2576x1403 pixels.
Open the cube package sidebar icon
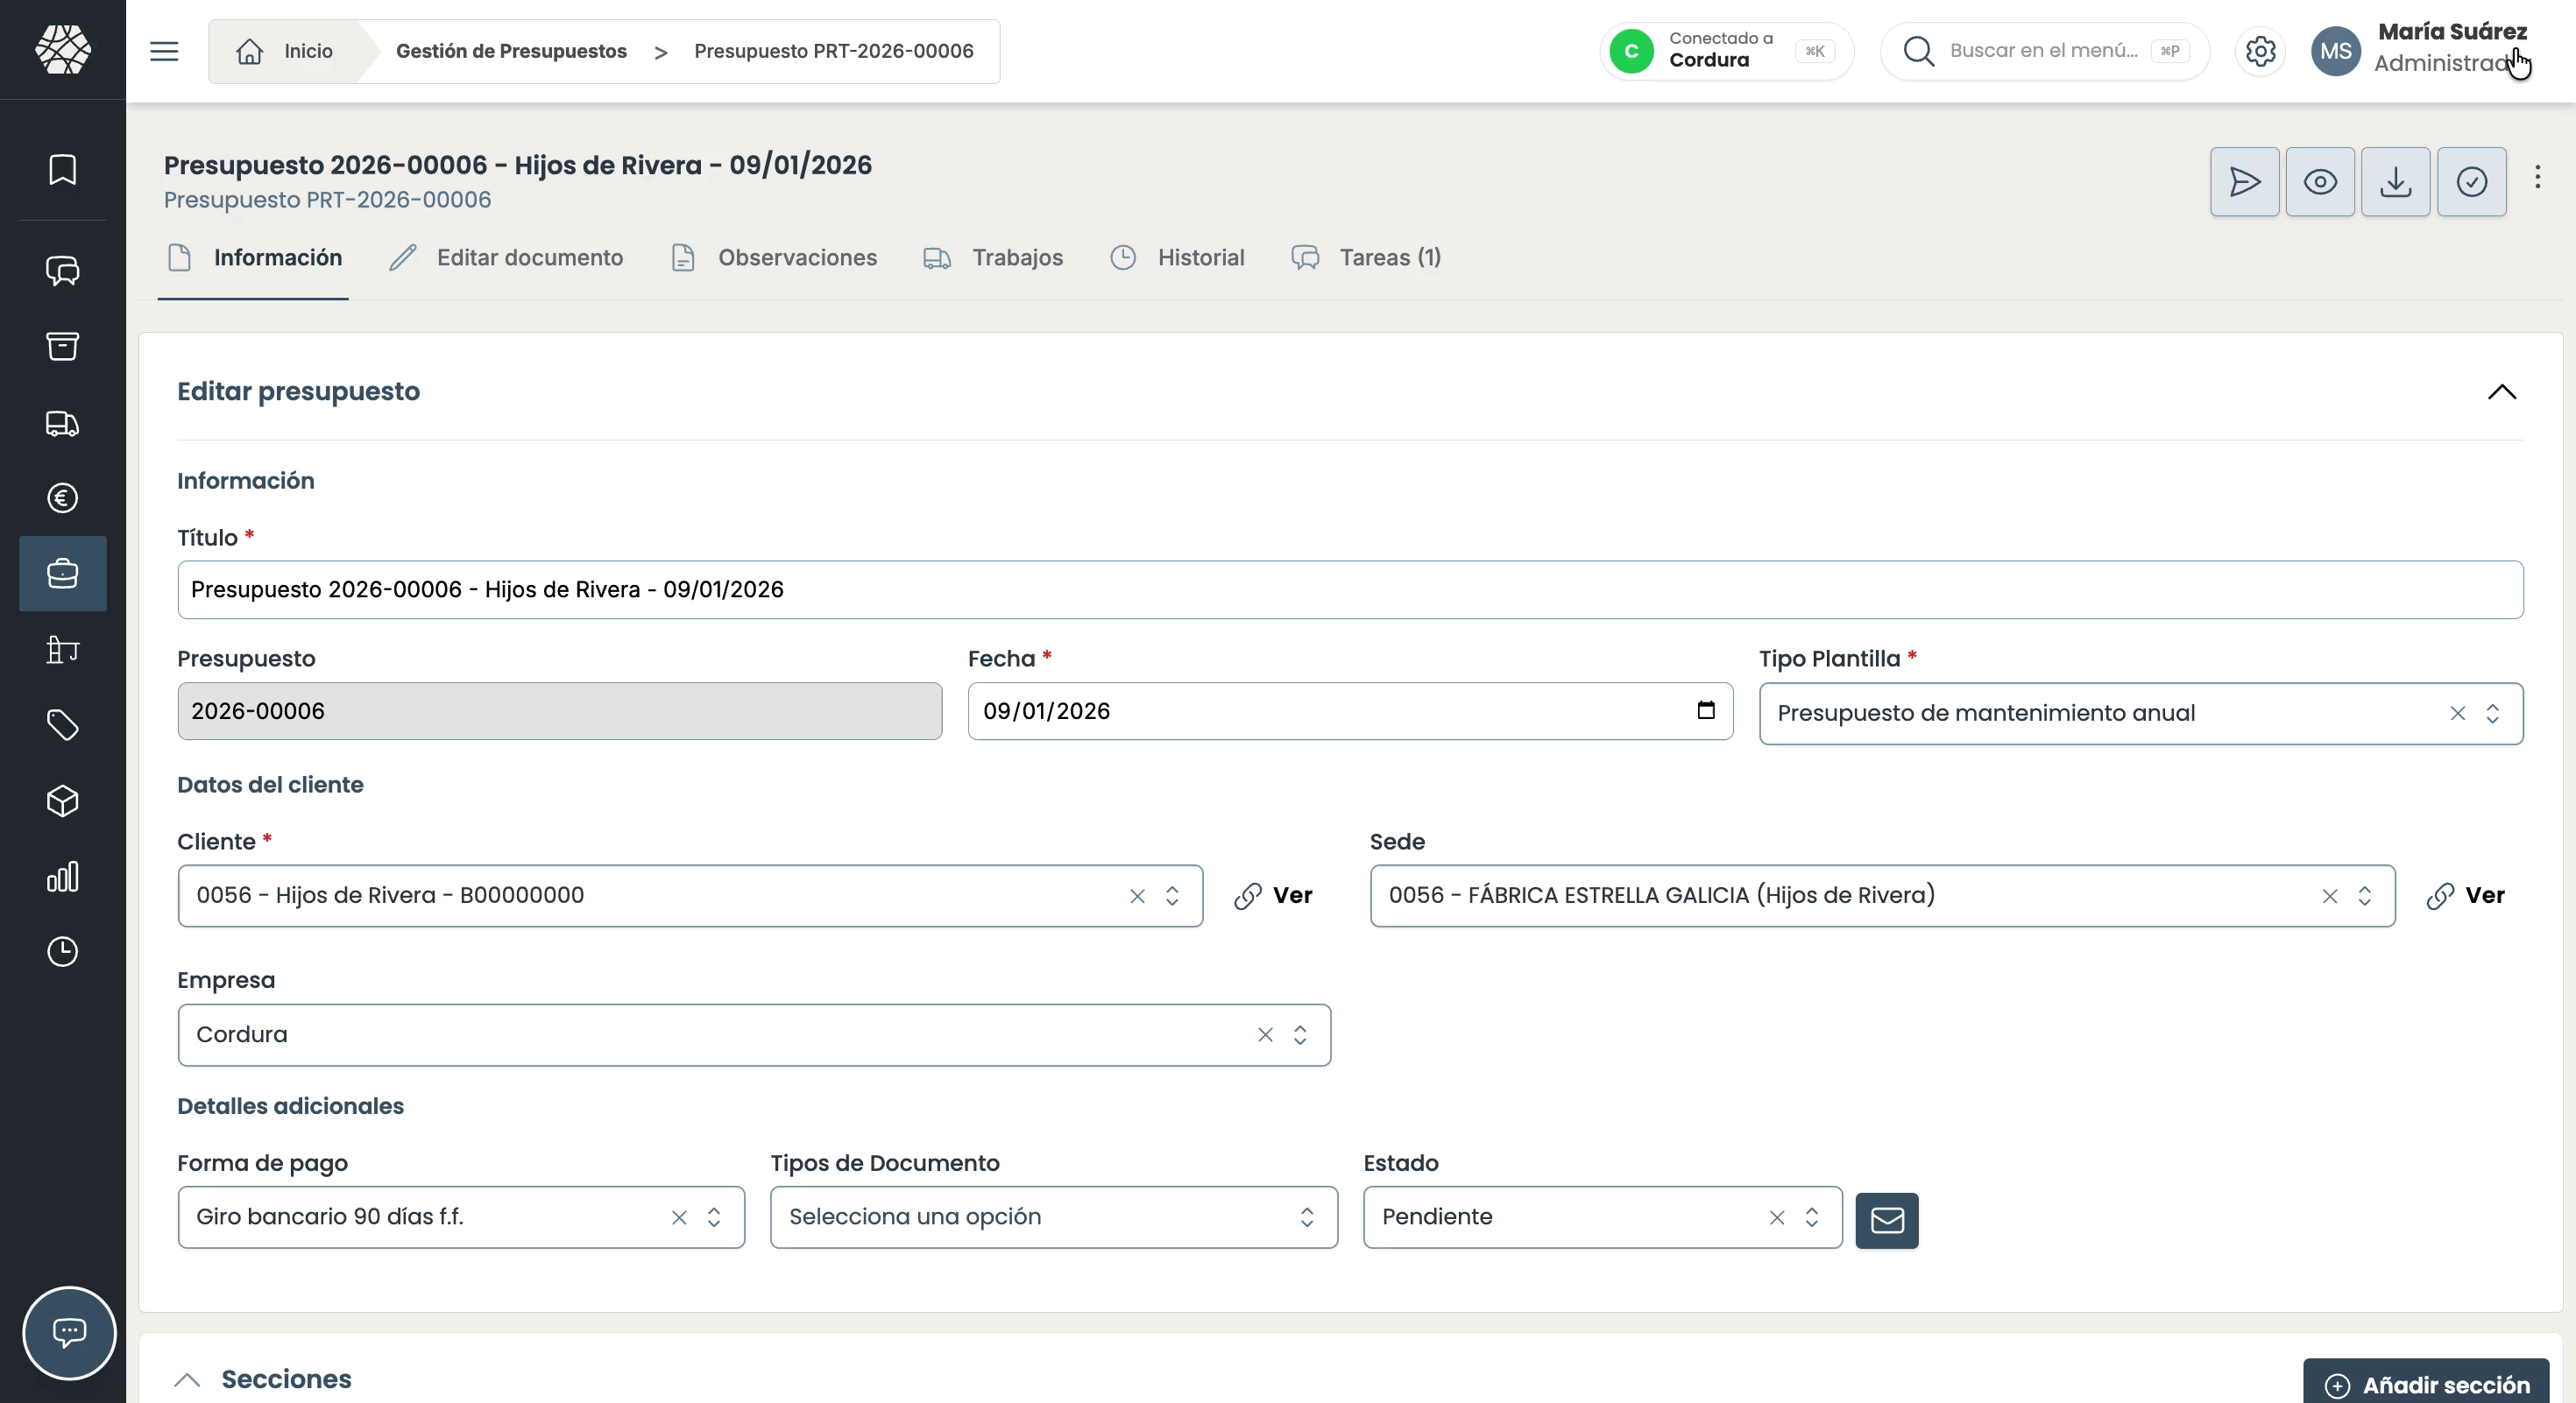63,801
